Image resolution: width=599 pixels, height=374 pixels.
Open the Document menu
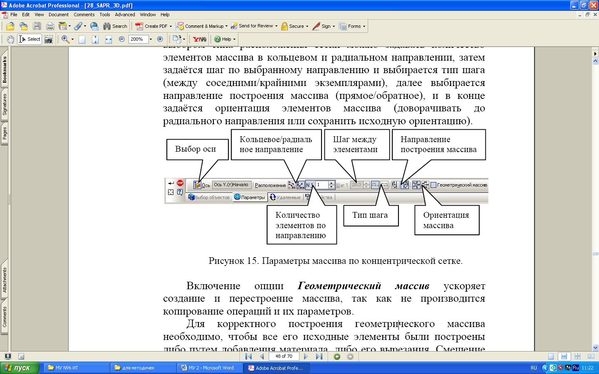click(59, 15)
